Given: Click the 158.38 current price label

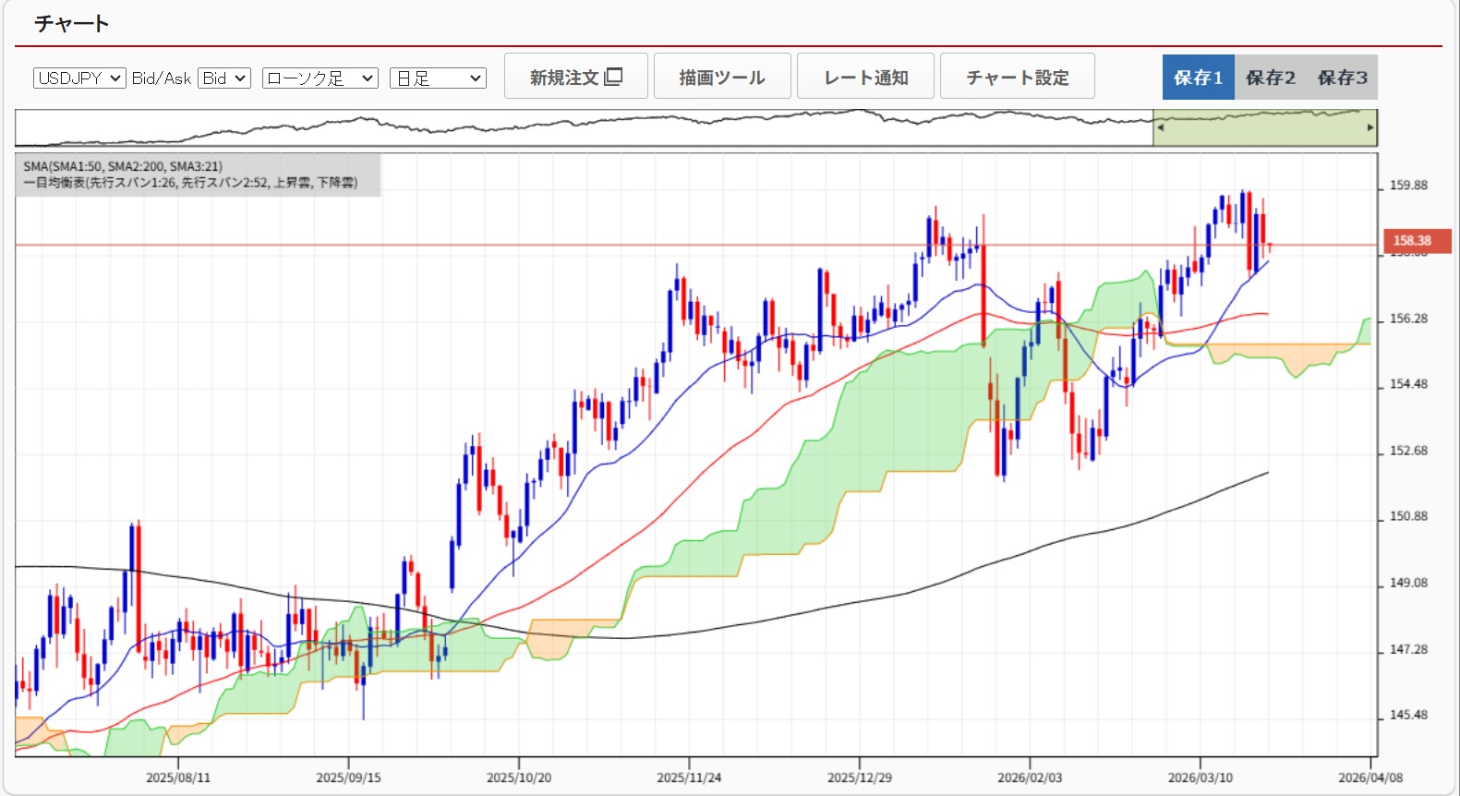Looking at the screenshot, I should click(1413, 241).
